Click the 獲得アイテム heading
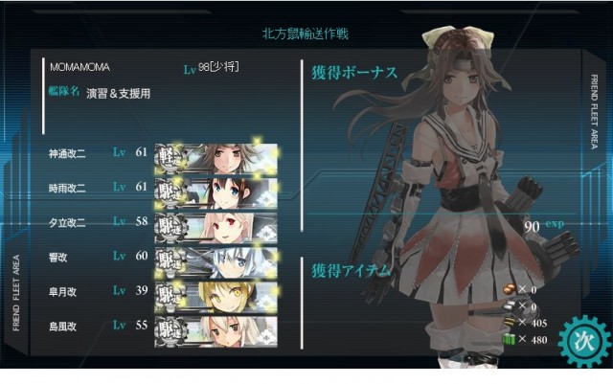The height and width of the screenshot is (384, 613). pyautogui.click(x=351, y=271)
